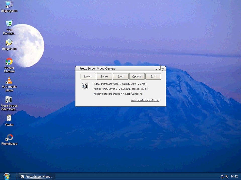
Task: Select Freez Screen Video Capture desktop shortcut
Action: [x=9, y=103]
